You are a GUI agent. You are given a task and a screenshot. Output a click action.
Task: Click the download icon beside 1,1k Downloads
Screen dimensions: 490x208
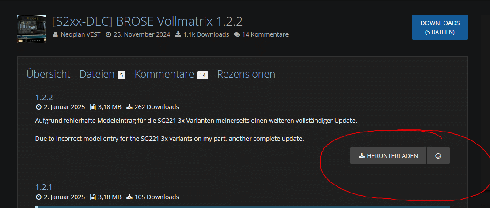[178, 34]
